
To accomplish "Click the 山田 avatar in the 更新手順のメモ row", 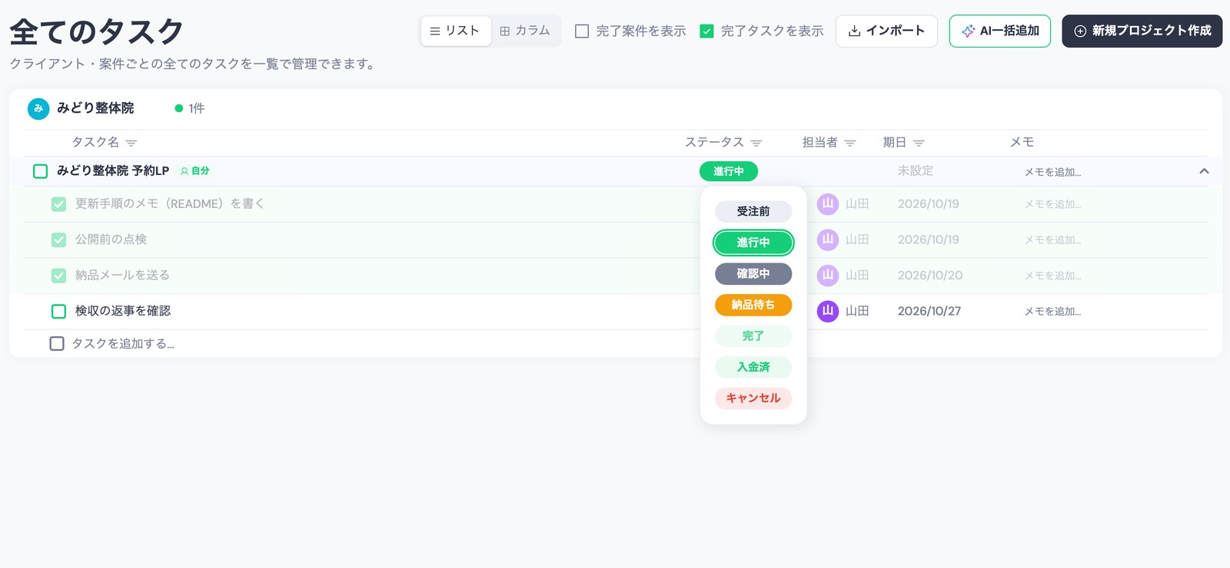I will (828, 203).
